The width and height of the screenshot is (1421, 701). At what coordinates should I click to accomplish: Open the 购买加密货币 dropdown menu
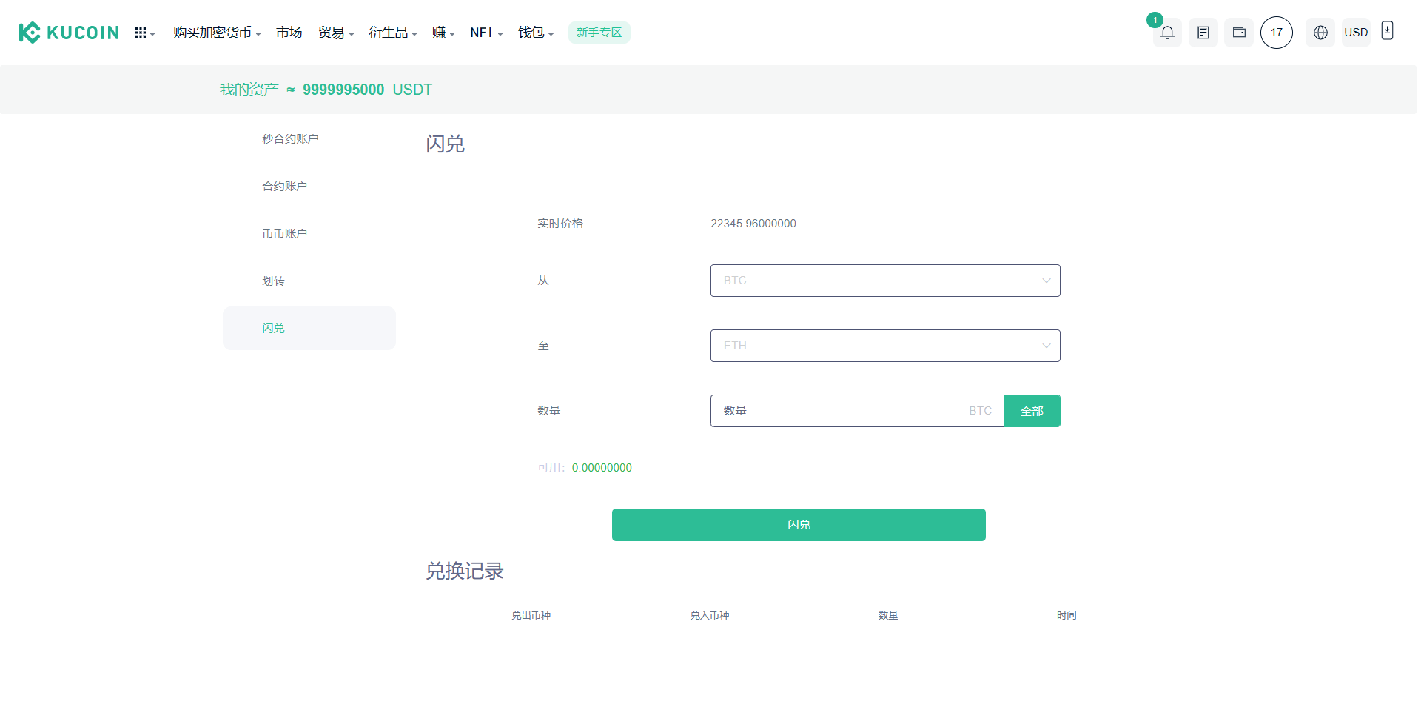point(216,33)
